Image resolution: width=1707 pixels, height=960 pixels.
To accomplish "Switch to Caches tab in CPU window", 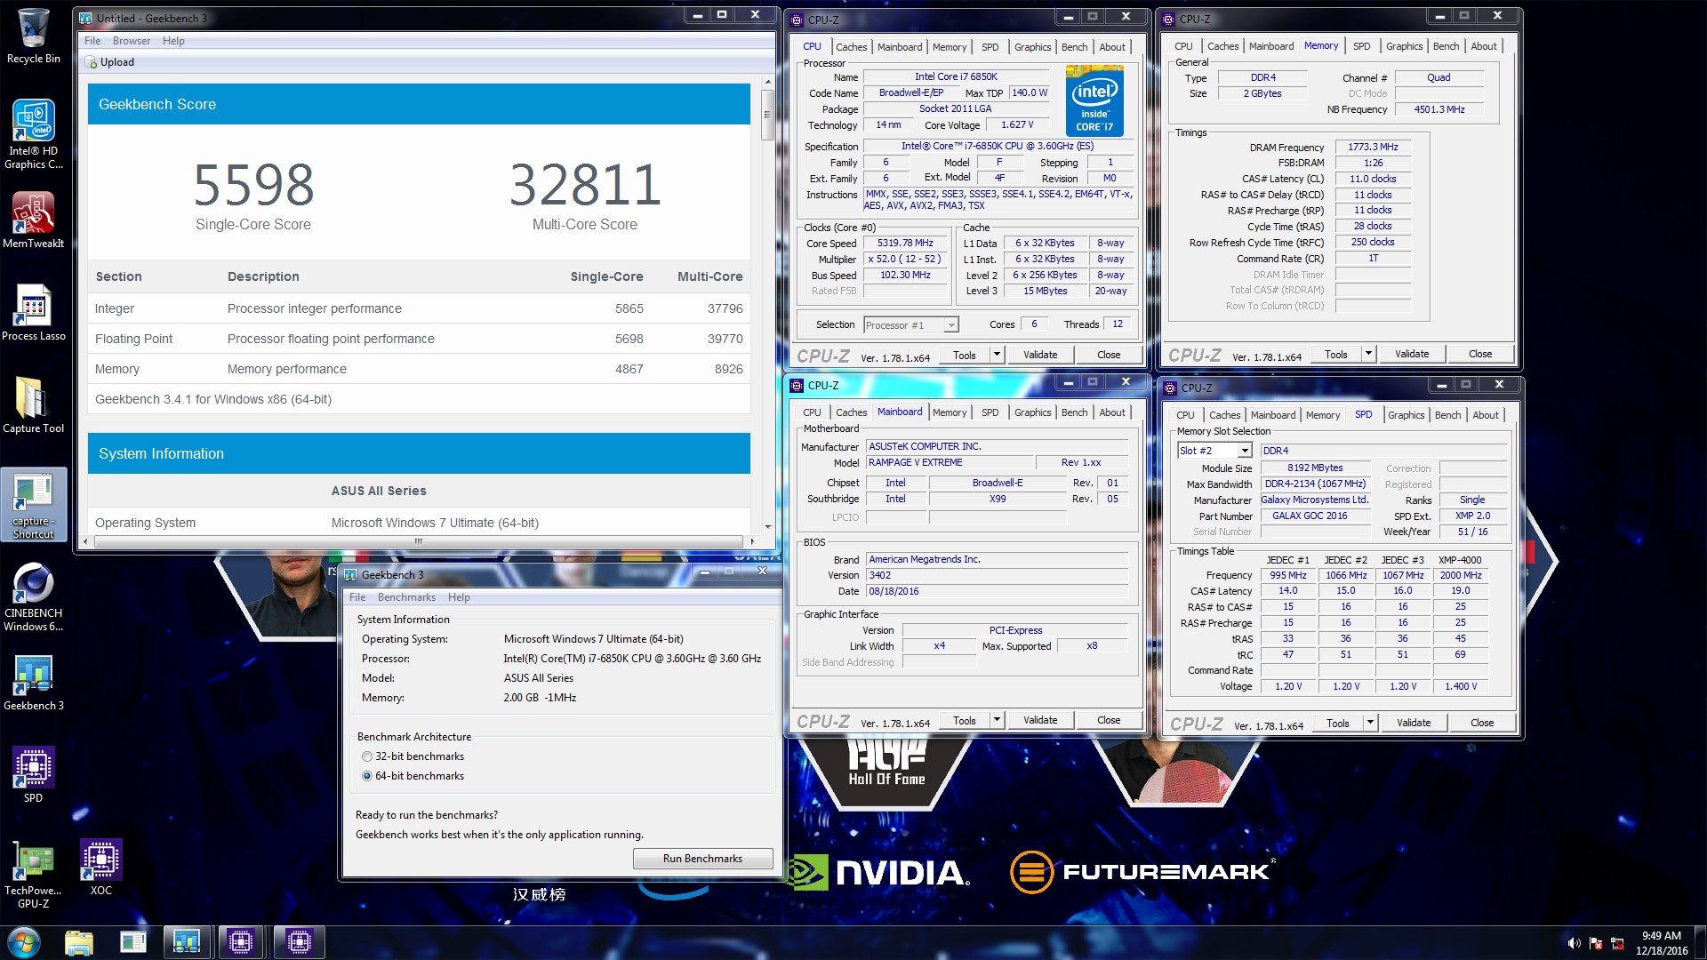I will coord(851,47).
